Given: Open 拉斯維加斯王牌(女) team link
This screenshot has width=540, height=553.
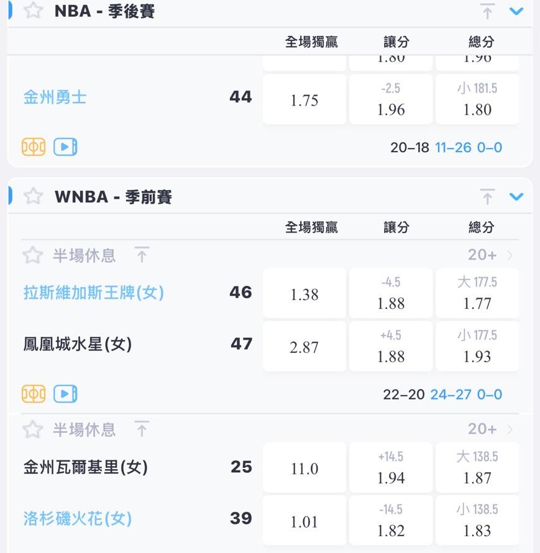Looking at the screenshot, I should 94,292.
